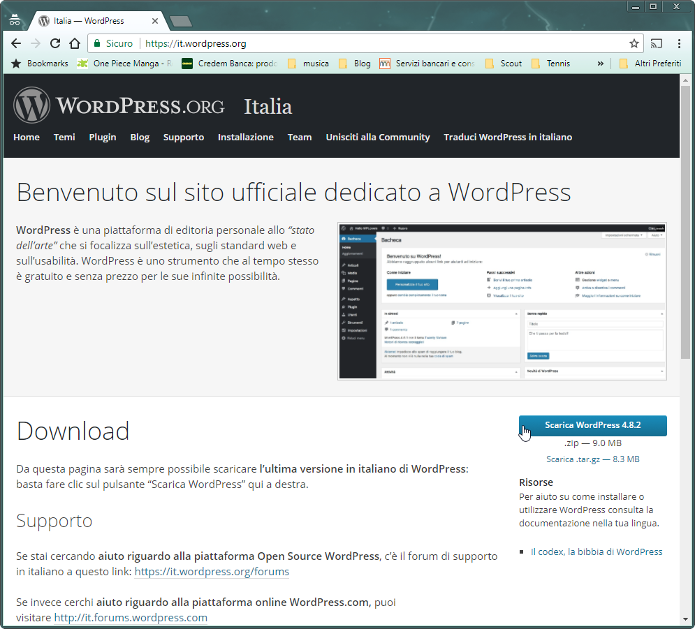Go back with the browser back arrow
The height and width of the screenshot is (629, 695).
coord(16,43)
